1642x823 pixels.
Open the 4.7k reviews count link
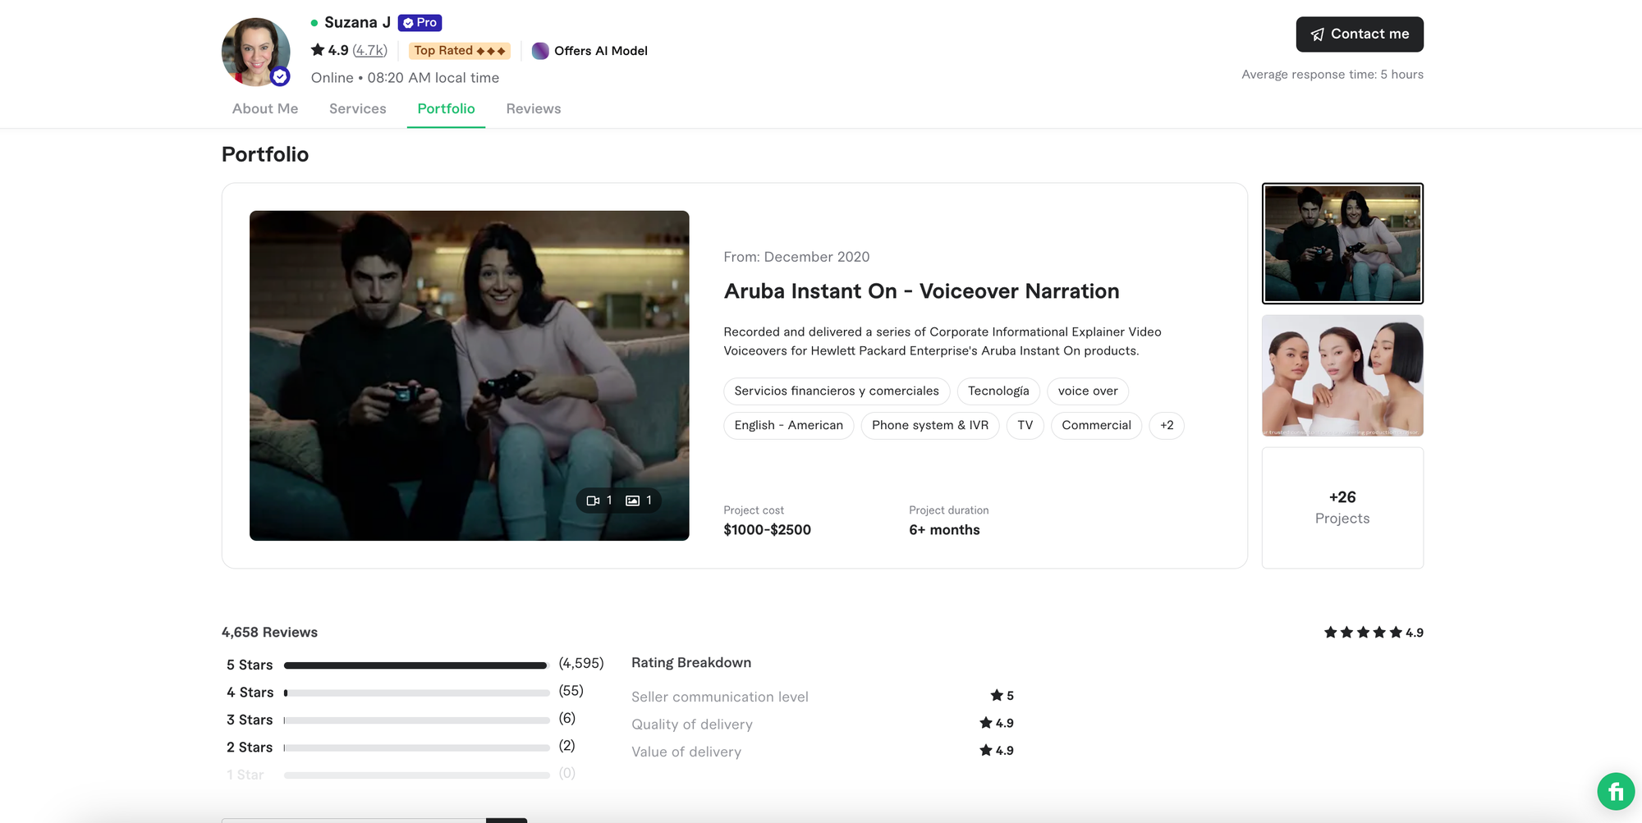[369, 51]
